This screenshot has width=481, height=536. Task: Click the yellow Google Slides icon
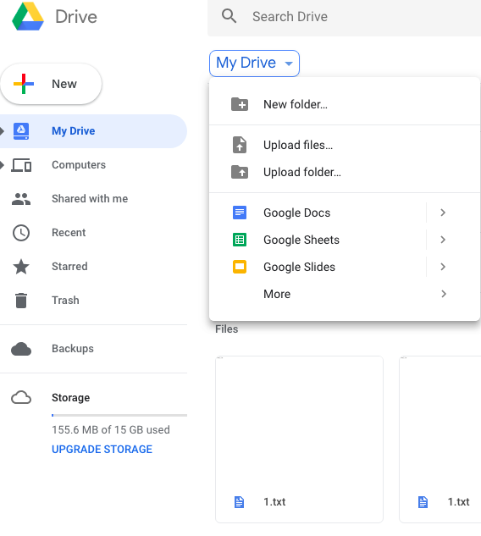240,267
